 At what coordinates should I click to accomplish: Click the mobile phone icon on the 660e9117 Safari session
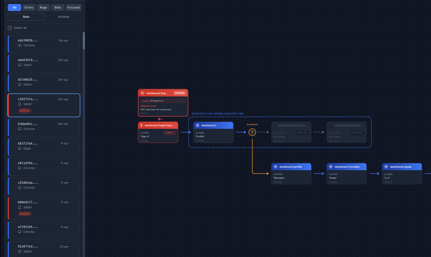pos(20,207)
